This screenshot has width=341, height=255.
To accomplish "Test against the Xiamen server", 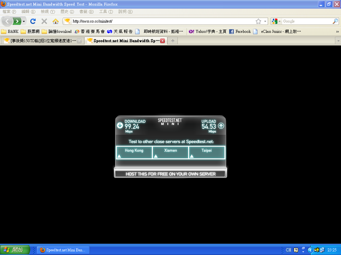I will (170, 152).
